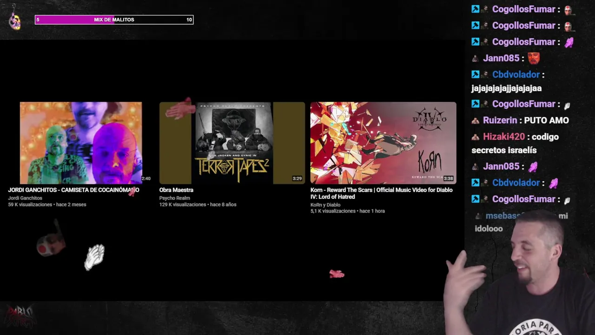Image resolution: width=595 pixels, height=335 pixels.
Task: Click the 'idolooo' chat message text
Action: tap(489, 229)
